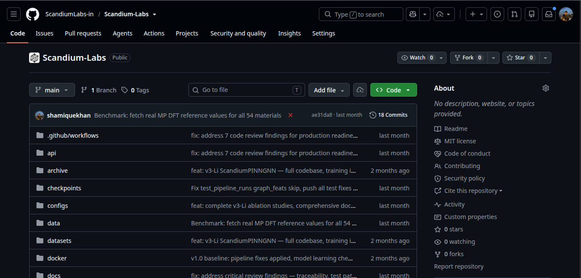This screenshot has width=581, height=278.
Task: Switch to the Settings tab
Action: pyautogui.click(x=324, y=33)
